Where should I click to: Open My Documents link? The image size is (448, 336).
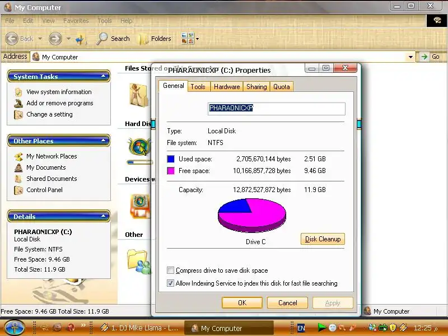click(46, 167)
